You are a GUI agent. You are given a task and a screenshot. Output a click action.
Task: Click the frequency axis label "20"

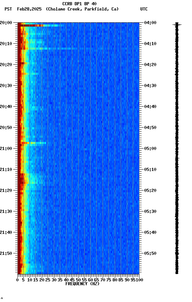[42, 280]
